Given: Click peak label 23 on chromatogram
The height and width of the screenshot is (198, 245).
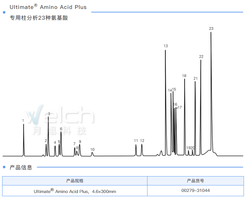Looking at the screenshot, I should click(211, 28).
